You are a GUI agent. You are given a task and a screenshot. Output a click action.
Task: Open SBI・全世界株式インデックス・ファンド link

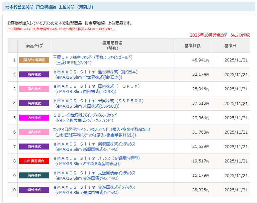click(85, 118)
